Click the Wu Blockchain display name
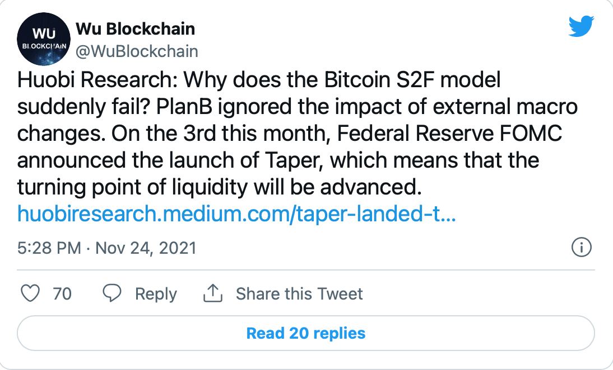This screenshot has width=613, height=370. pyautogui.click(x=135, y=28)
